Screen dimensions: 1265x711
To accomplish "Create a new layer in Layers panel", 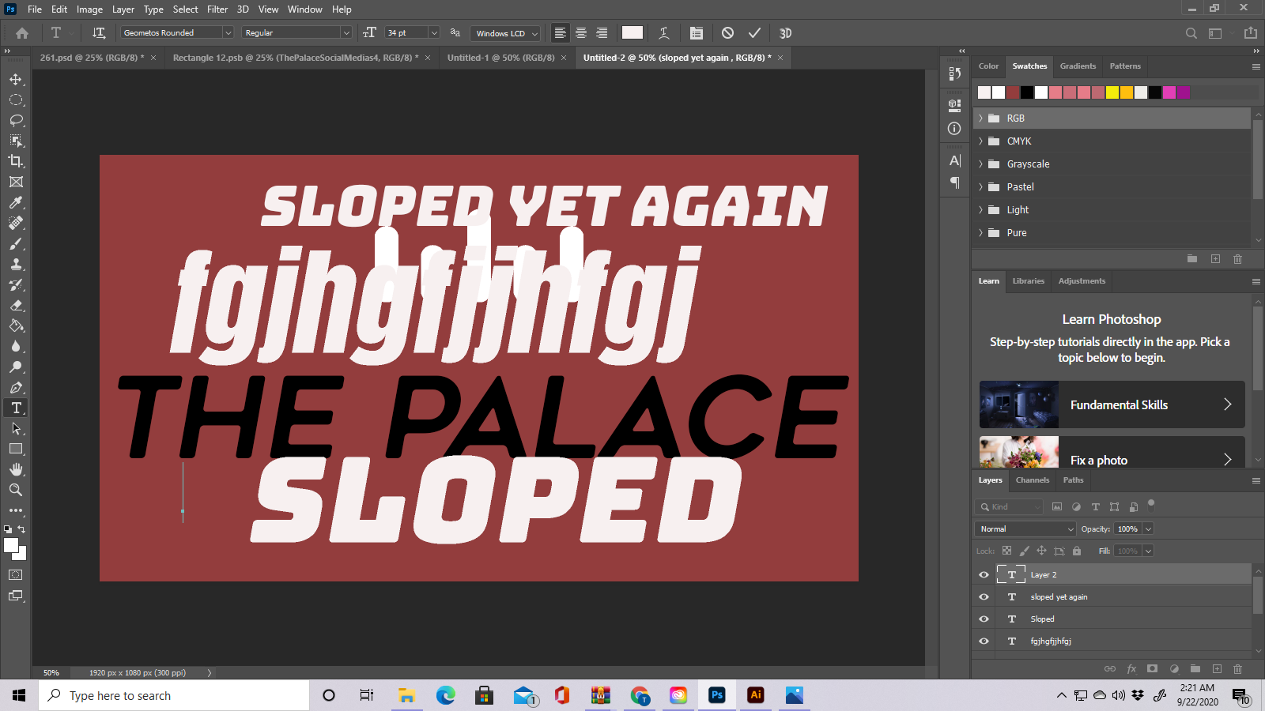I will coord(1218,668).
